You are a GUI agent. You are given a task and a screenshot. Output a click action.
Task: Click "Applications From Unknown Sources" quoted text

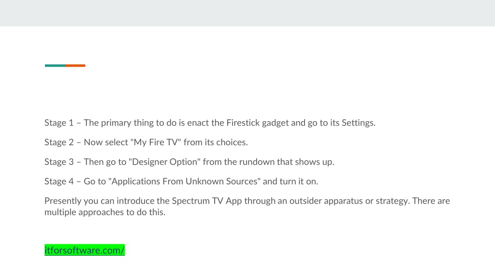pyautogui.click(x=184, y=181)
